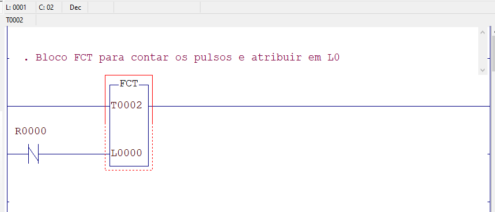Click the C: 02 column indicator

[47, 7]
